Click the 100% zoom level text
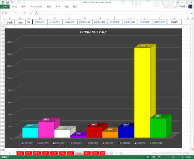This screenshot has height=159, width=194. (x=188, y=157)
